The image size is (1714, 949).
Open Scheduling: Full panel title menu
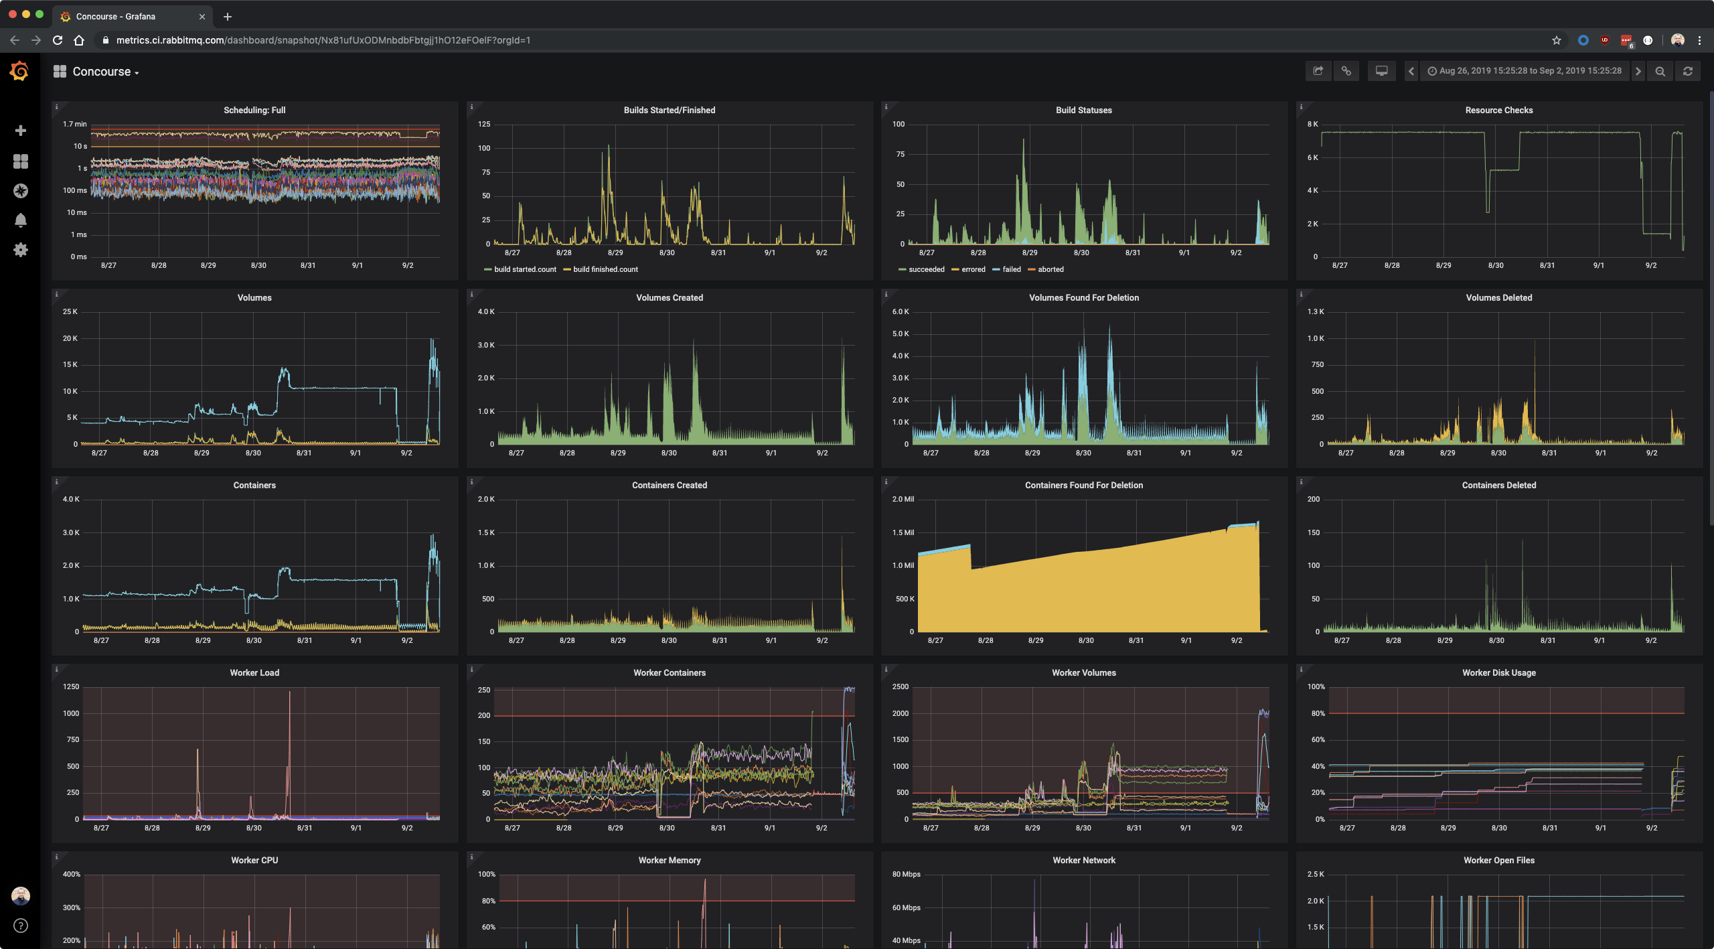[254, 110]
